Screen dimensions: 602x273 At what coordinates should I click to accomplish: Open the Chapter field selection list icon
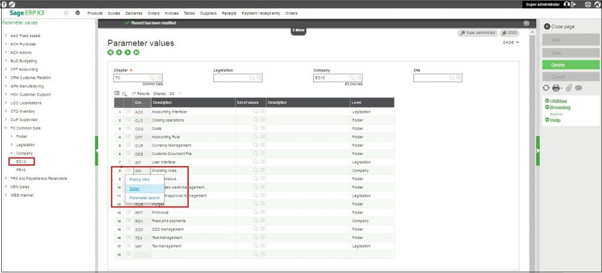point(159,78)
